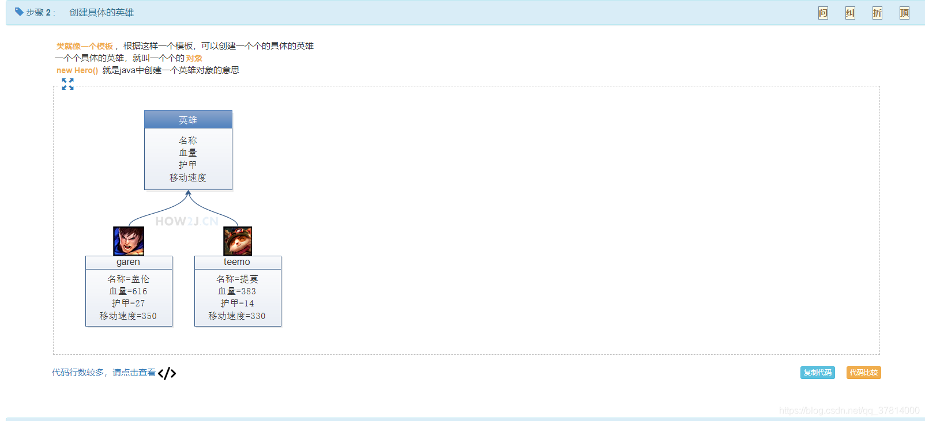The height and width of the screenshot is (421, 925).
Task: Click the tag icon beside 步骤 2
Action: (19, 12)
